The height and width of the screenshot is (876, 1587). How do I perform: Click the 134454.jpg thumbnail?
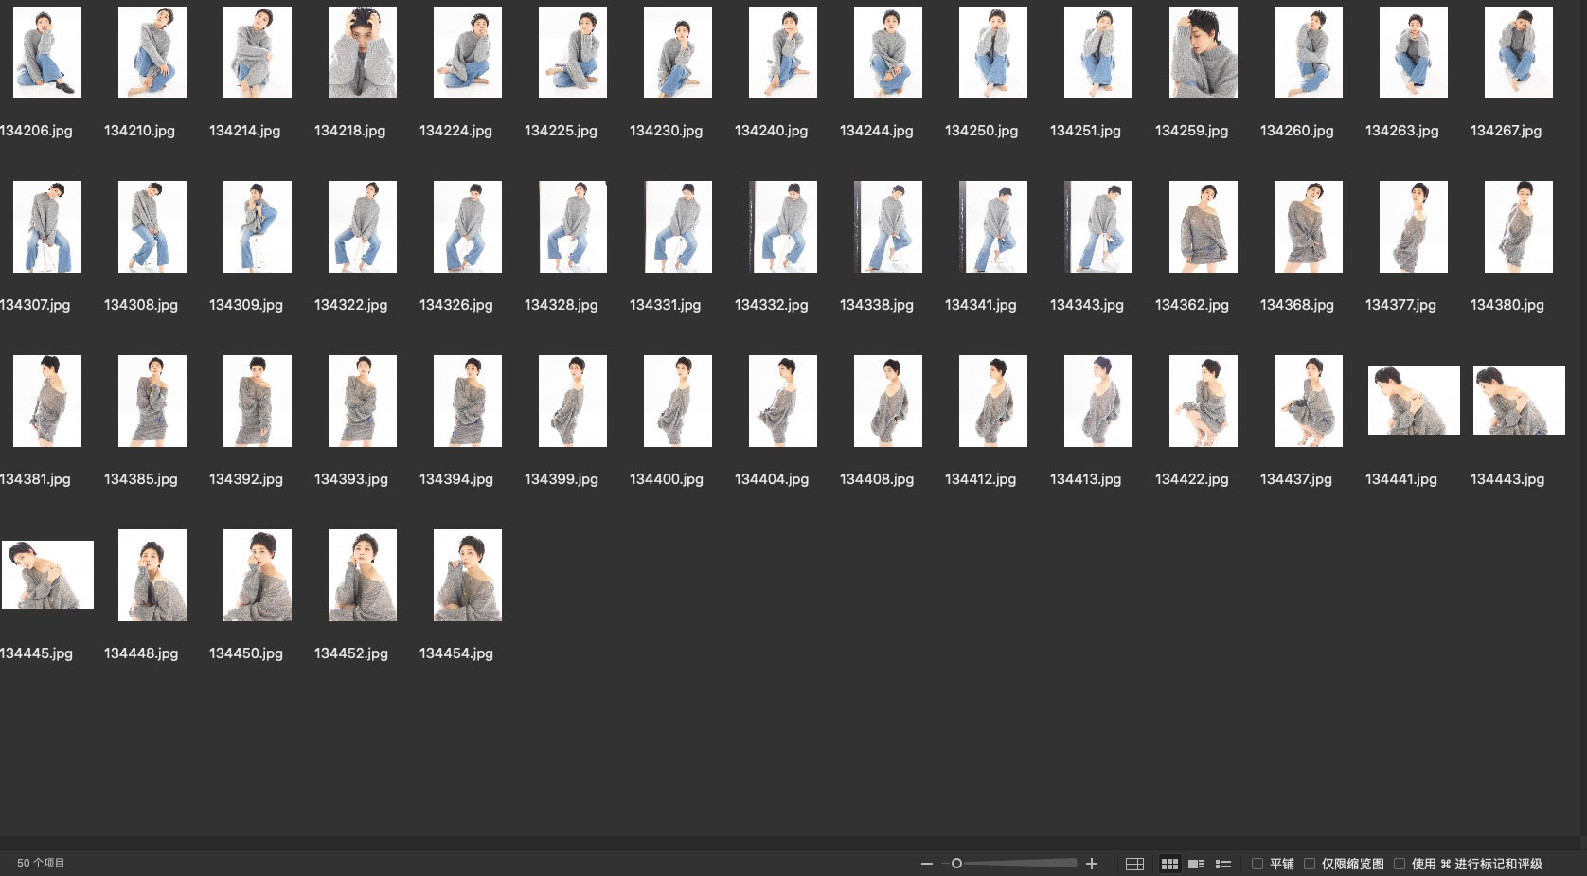[x=467, y=576]
